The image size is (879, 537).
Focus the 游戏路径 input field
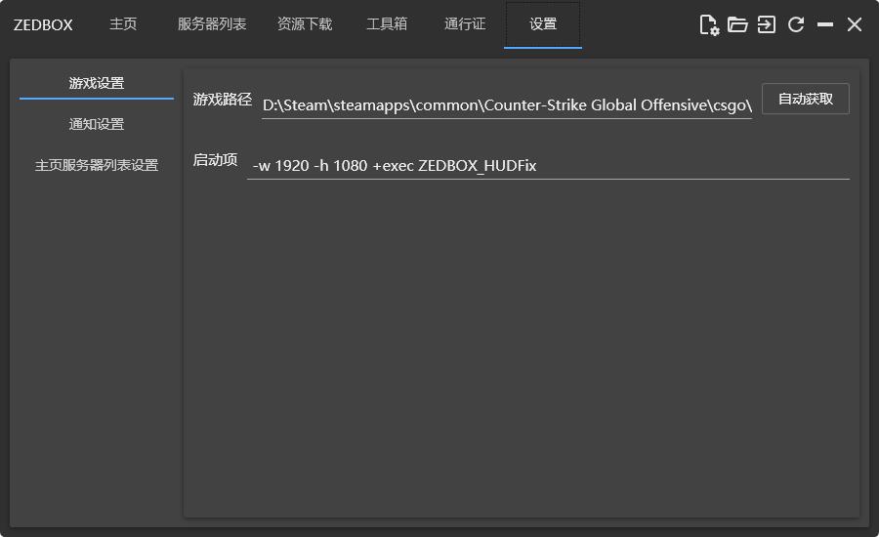507,105
